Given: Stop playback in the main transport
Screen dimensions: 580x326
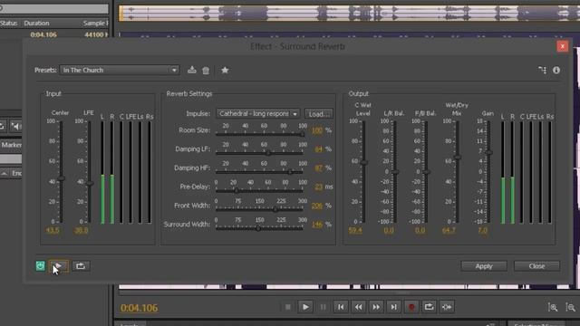Looking at the screenshot, I should coord(288,307).
